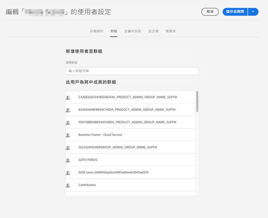
Task: Go to the 設定檔 tab
Action: coord(153,31)
